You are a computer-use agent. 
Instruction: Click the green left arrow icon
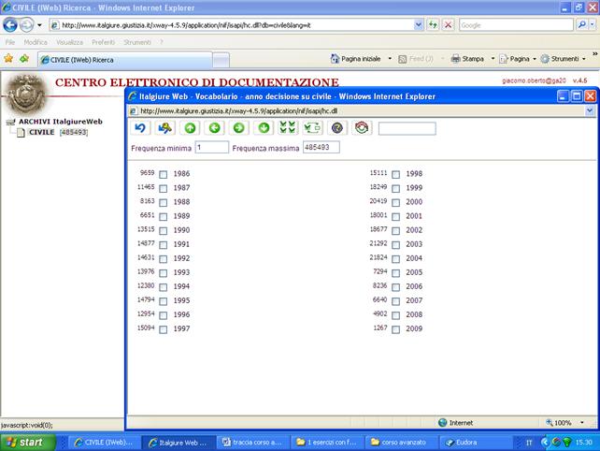214,128
